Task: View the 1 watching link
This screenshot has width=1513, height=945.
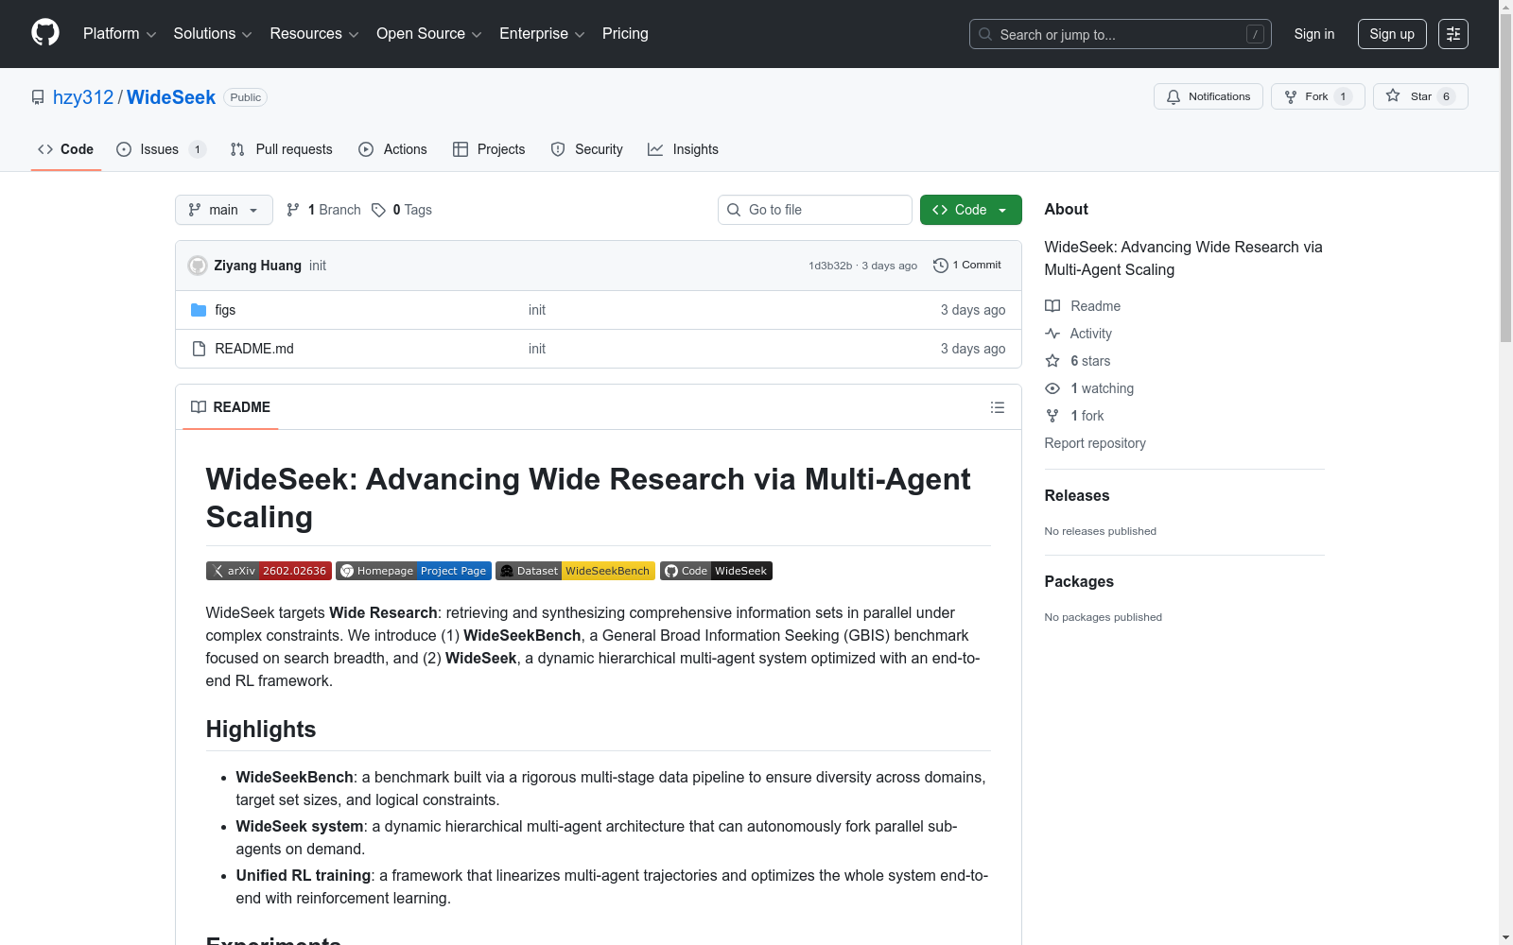Action: (1089, 388)
